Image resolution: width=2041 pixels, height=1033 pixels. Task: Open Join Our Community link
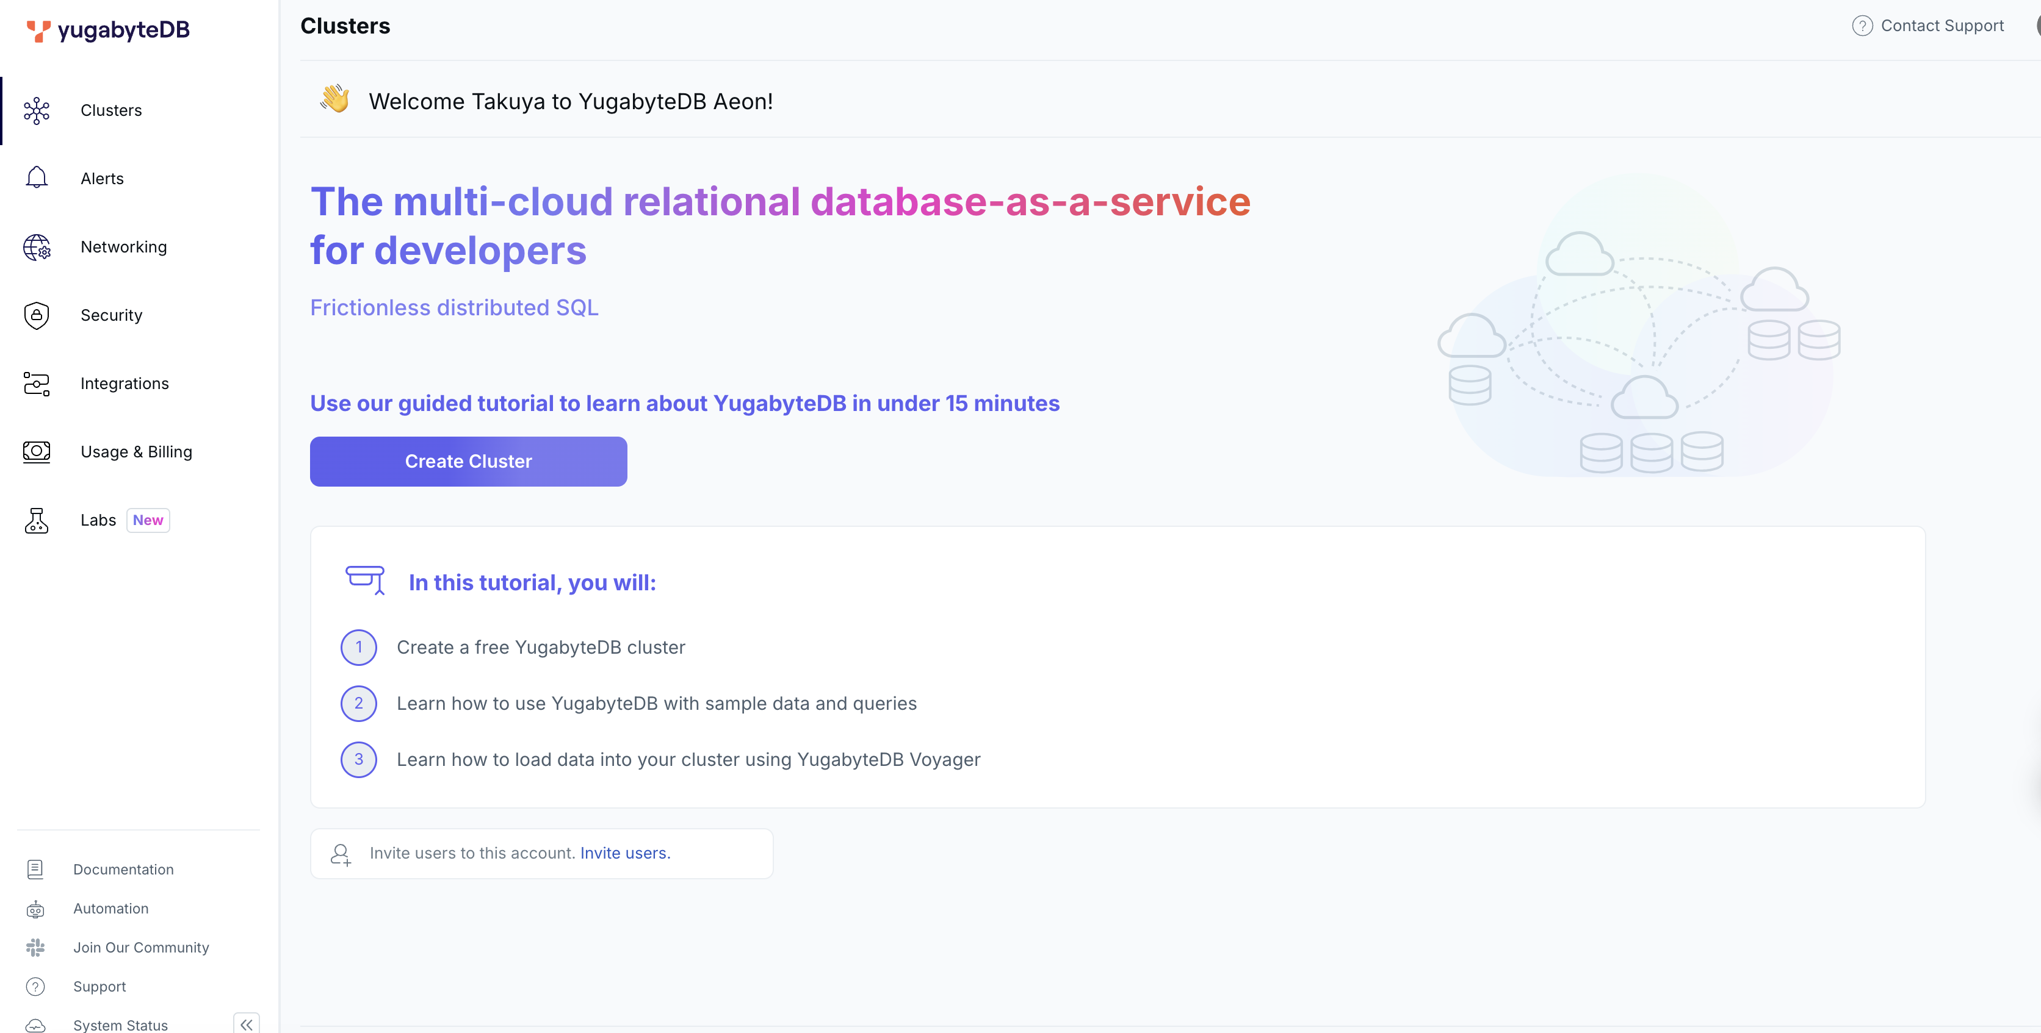(141, 948)
